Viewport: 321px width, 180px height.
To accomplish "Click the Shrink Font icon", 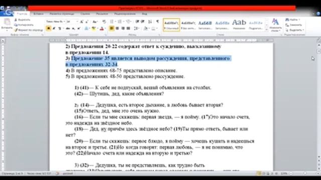I will [87, 21].
